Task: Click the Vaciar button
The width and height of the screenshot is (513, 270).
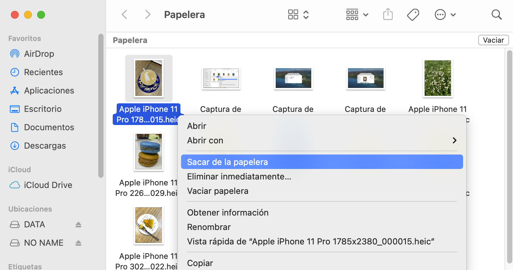Action: 493,40
